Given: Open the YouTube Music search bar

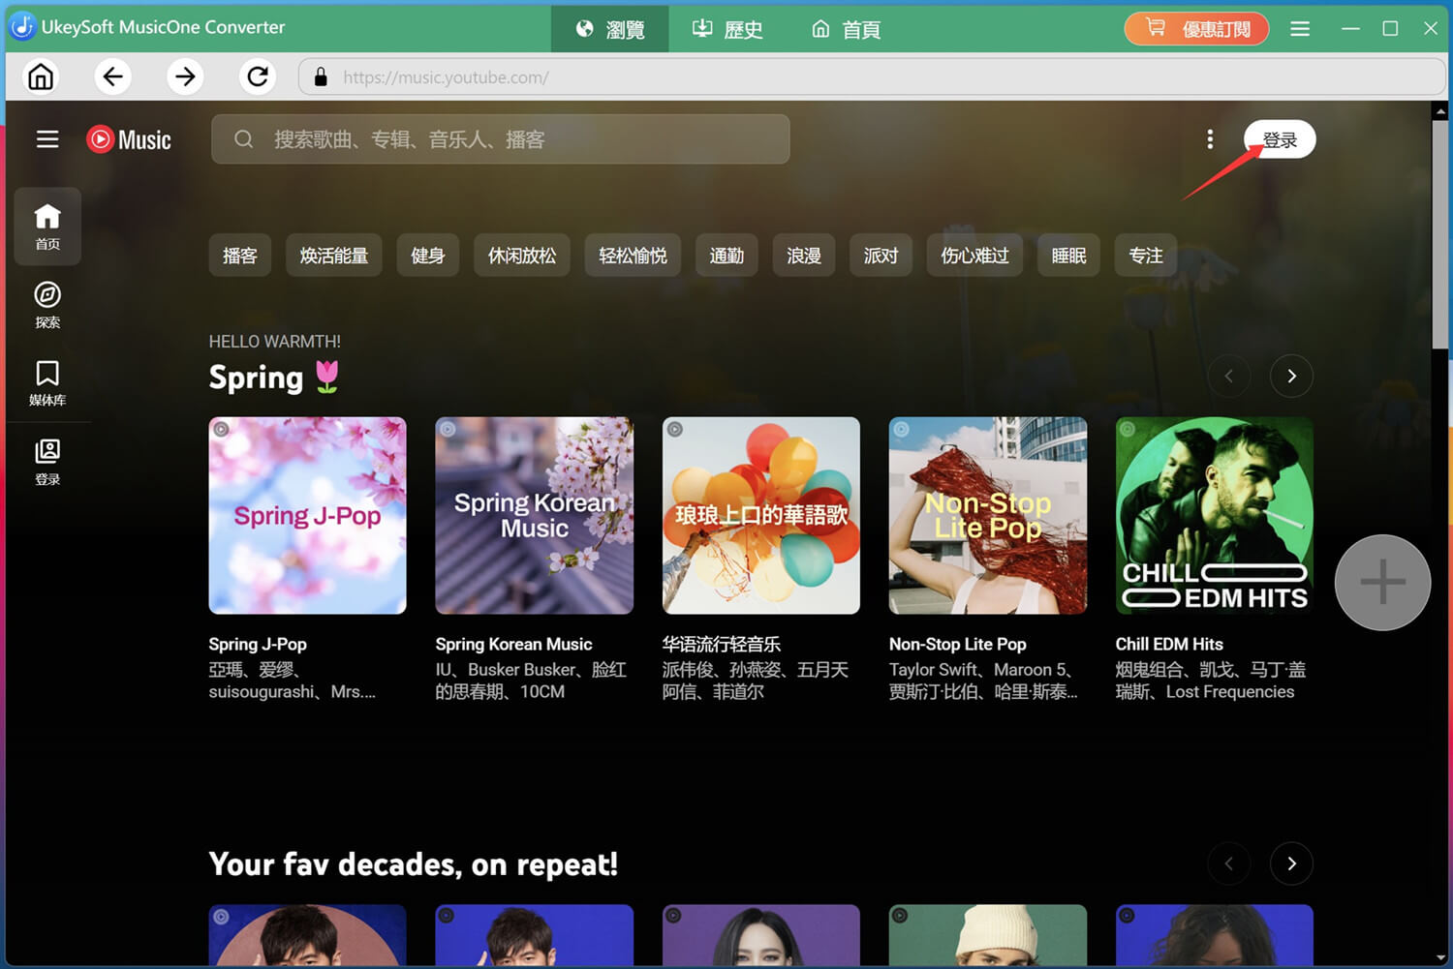Looking at the screenshot, I should [500, 138].
